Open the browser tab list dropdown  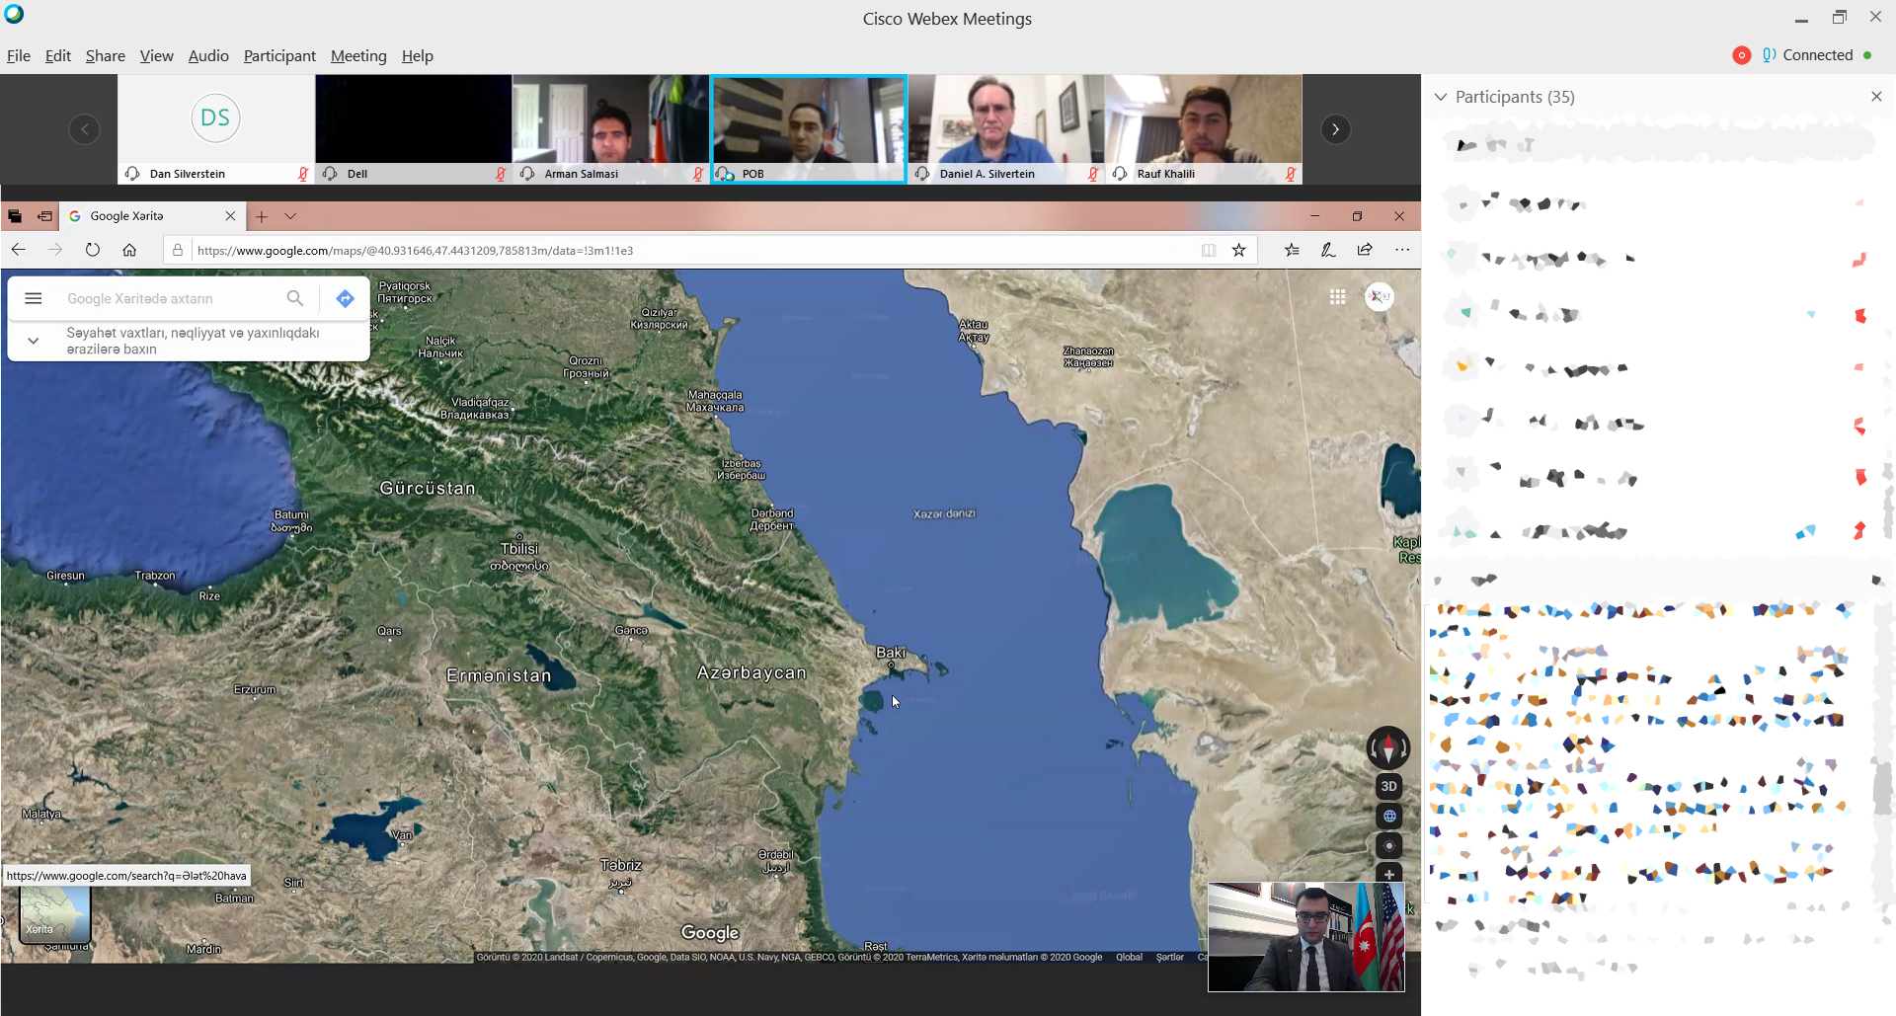[x=290, y=216]
